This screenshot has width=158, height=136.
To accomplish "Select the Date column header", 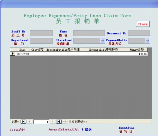I will [23, 50].
